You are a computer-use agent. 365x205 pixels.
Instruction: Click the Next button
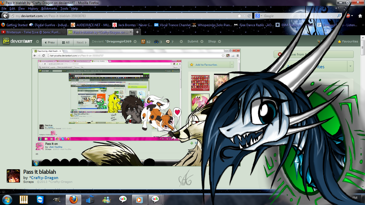pyautogui.click(x=81, y=42)
